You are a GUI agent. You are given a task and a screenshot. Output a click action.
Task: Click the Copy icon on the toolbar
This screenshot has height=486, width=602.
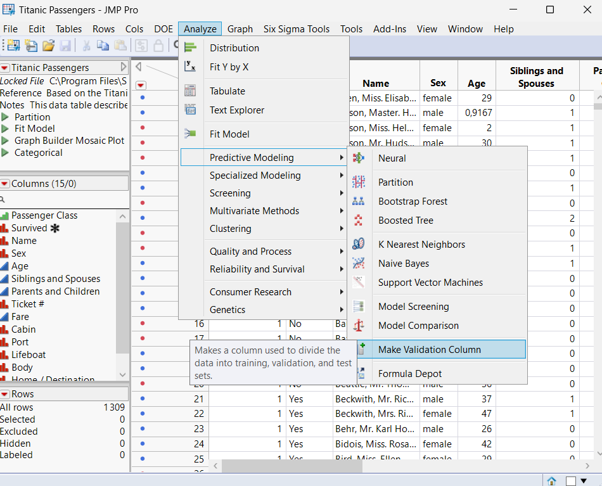pyautogui.click(x=103, y=45)
